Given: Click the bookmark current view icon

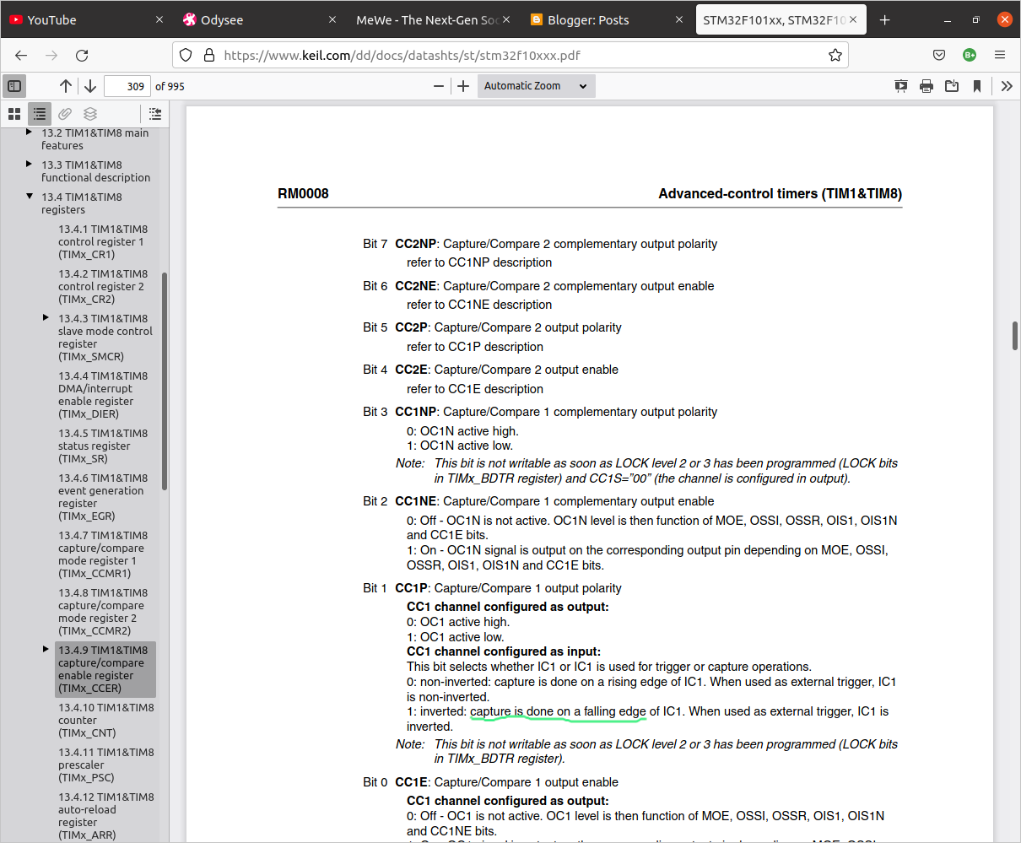Looking at the screenshot, I should (x=977, y=86).
